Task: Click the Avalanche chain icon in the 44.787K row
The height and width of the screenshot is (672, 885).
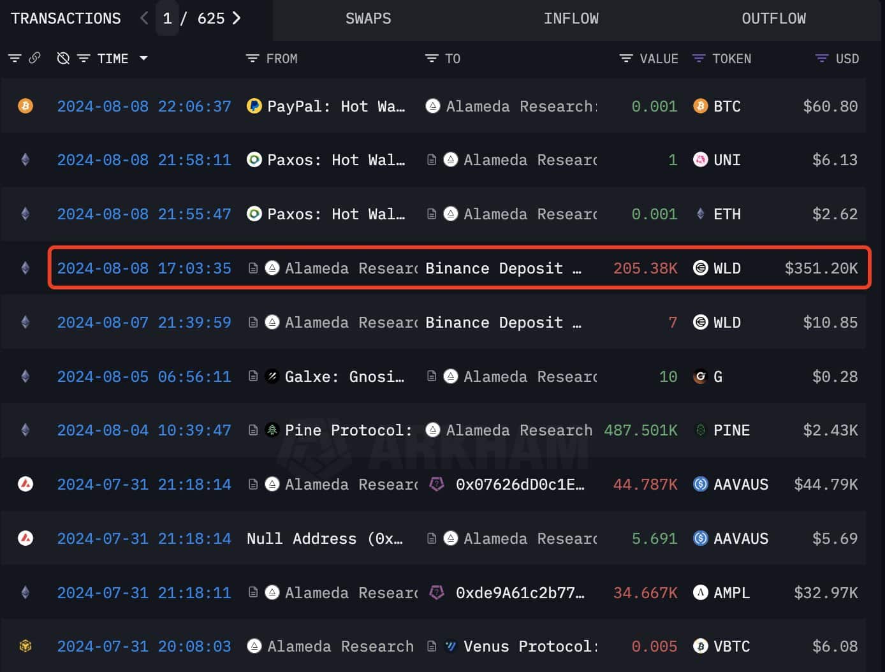Action: click(26, 484)
